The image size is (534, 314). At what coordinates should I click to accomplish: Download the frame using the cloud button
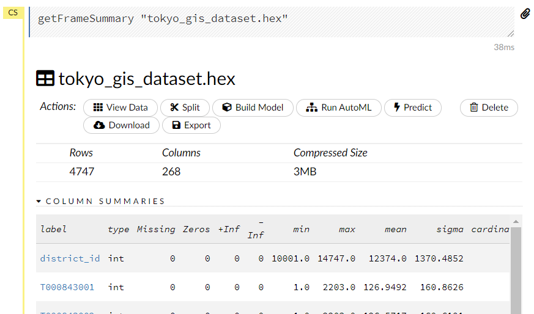click(x=121, y=125)
